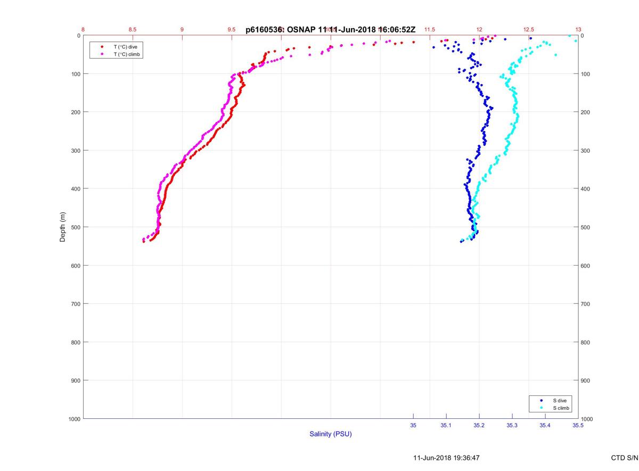Click the blue '35.5' salinity tick label
The image size is (639, 471).
point(578,426)
